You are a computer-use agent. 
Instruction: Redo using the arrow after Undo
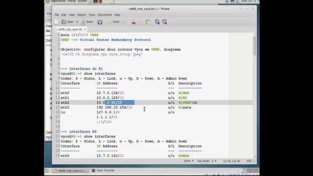(x=124, y=22)
